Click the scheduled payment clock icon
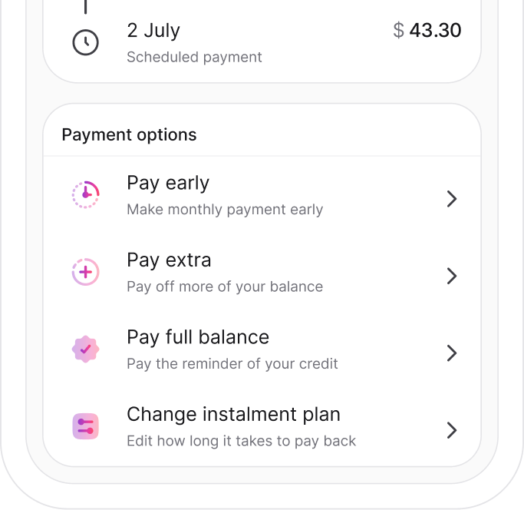524x510 pixels. [x=85, y=42]
